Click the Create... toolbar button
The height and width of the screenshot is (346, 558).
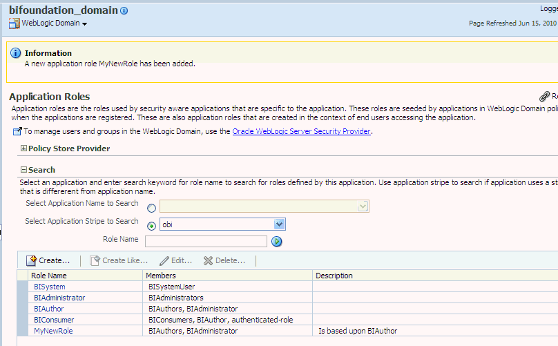48,260
